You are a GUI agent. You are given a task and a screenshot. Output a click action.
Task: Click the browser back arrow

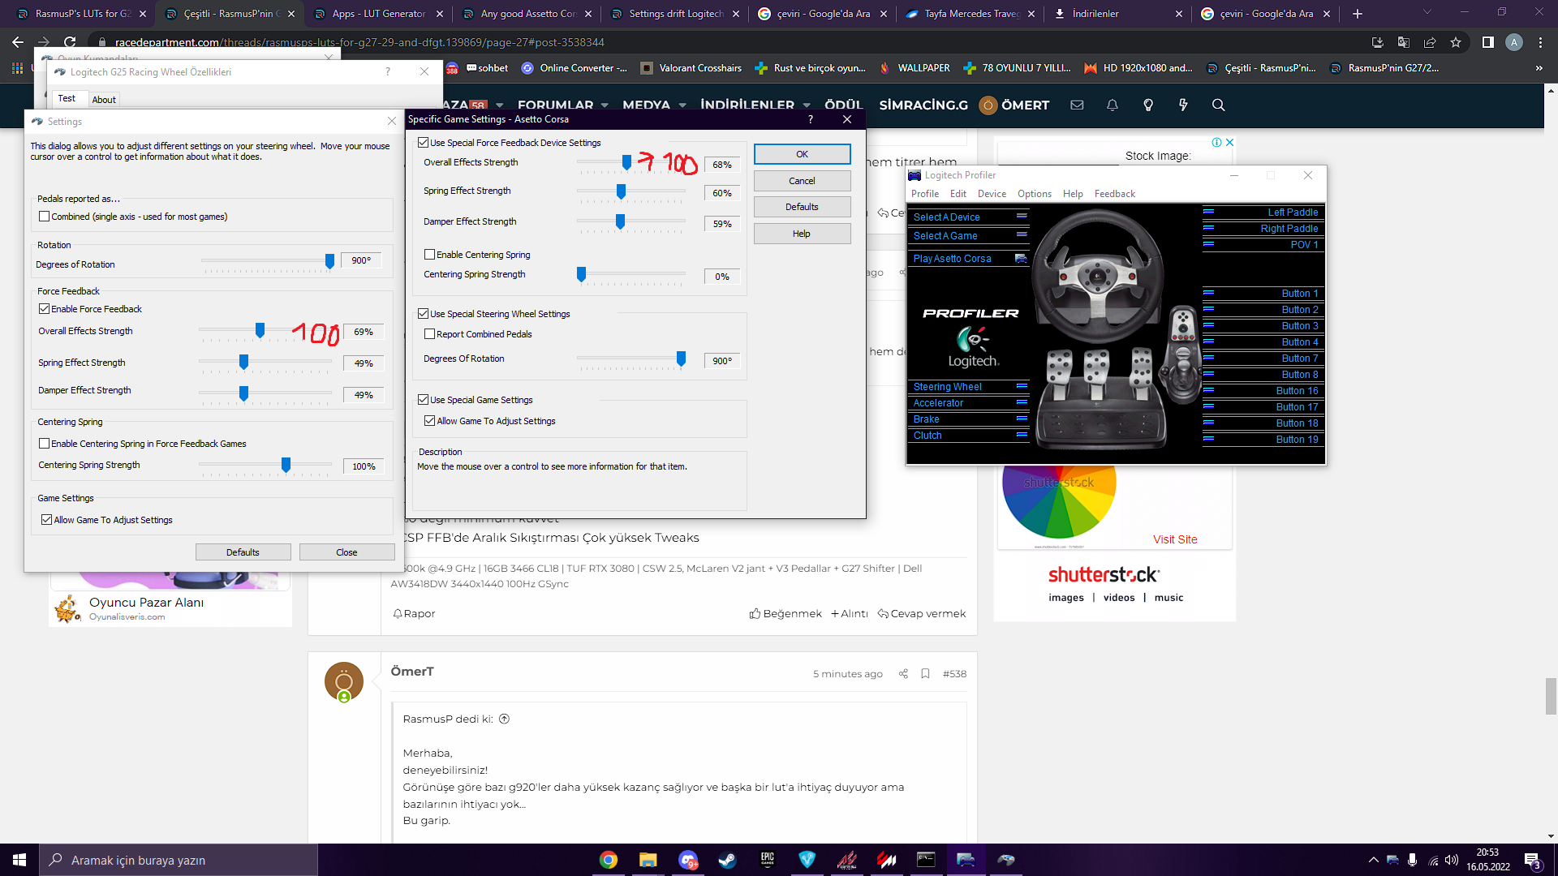tap(18, 42)
